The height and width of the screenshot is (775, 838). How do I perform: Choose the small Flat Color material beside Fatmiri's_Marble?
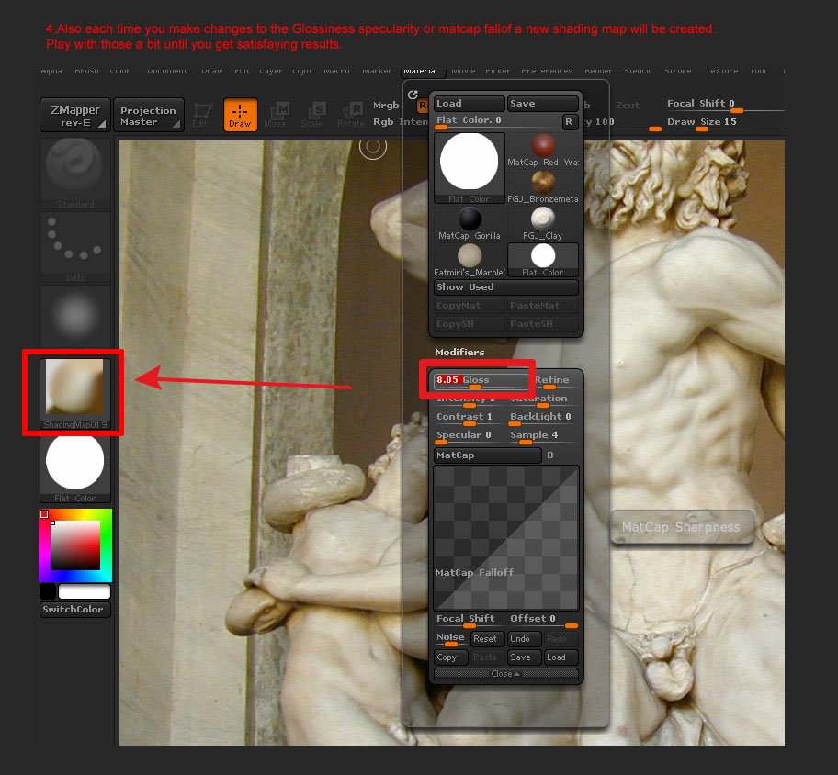point(542,260)
